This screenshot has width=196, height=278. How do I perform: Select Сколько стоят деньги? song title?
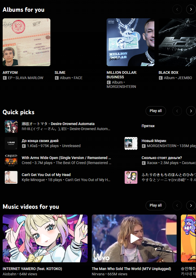click(x=162, y=158)
